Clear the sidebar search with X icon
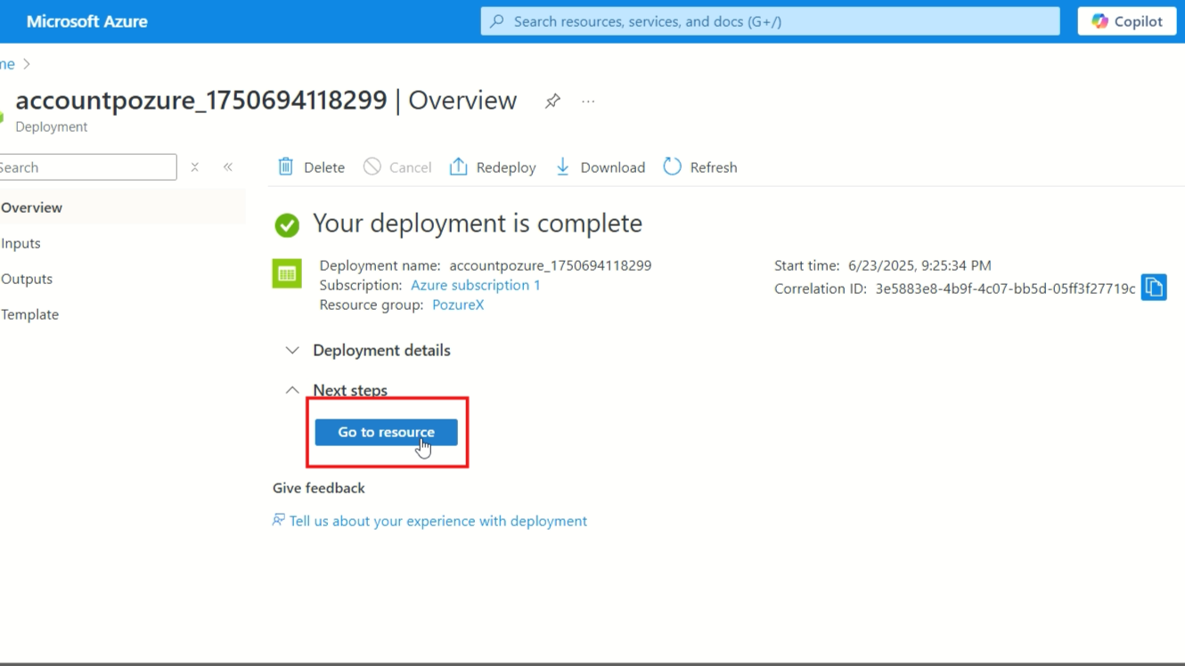The height and width of the screenshot is (666, 1185). [194, 167]
